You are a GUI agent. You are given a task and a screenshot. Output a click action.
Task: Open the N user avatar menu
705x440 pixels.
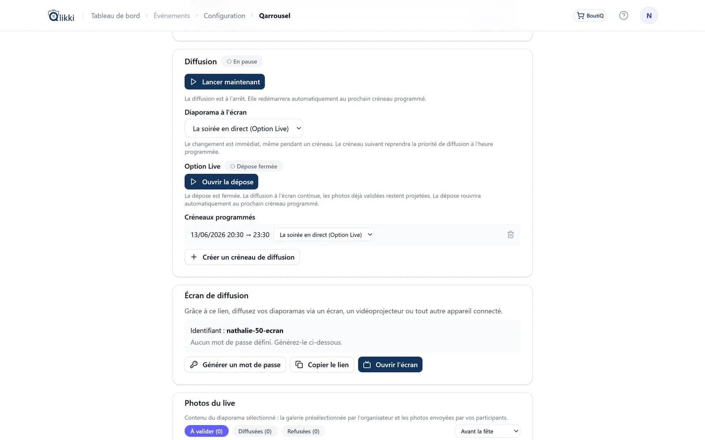tap(649, 15)
